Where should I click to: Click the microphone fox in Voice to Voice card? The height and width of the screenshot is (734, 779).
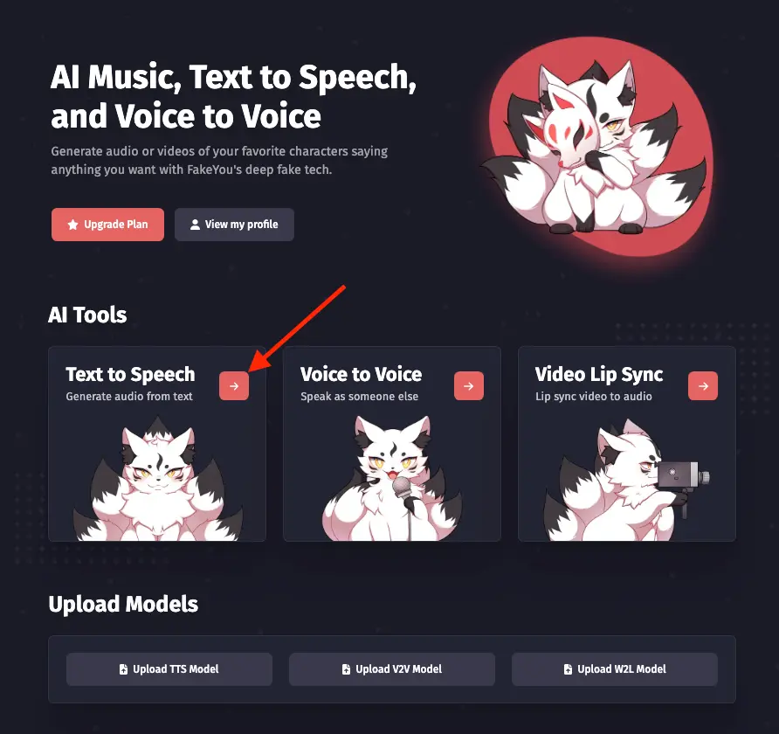(x=392, y=479)
